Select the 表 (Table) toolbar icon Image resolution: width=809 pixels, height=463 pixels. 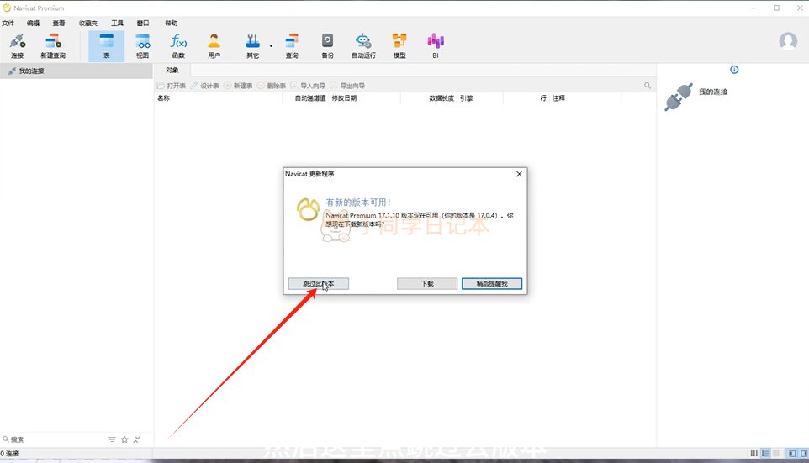(x=106, y=45)
